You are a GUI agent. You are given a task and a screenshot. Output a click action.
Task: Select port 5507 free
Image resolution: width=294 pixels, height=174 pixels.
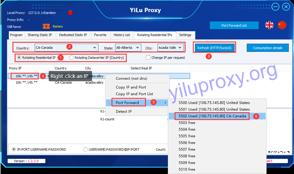click(x=217, y=149)
